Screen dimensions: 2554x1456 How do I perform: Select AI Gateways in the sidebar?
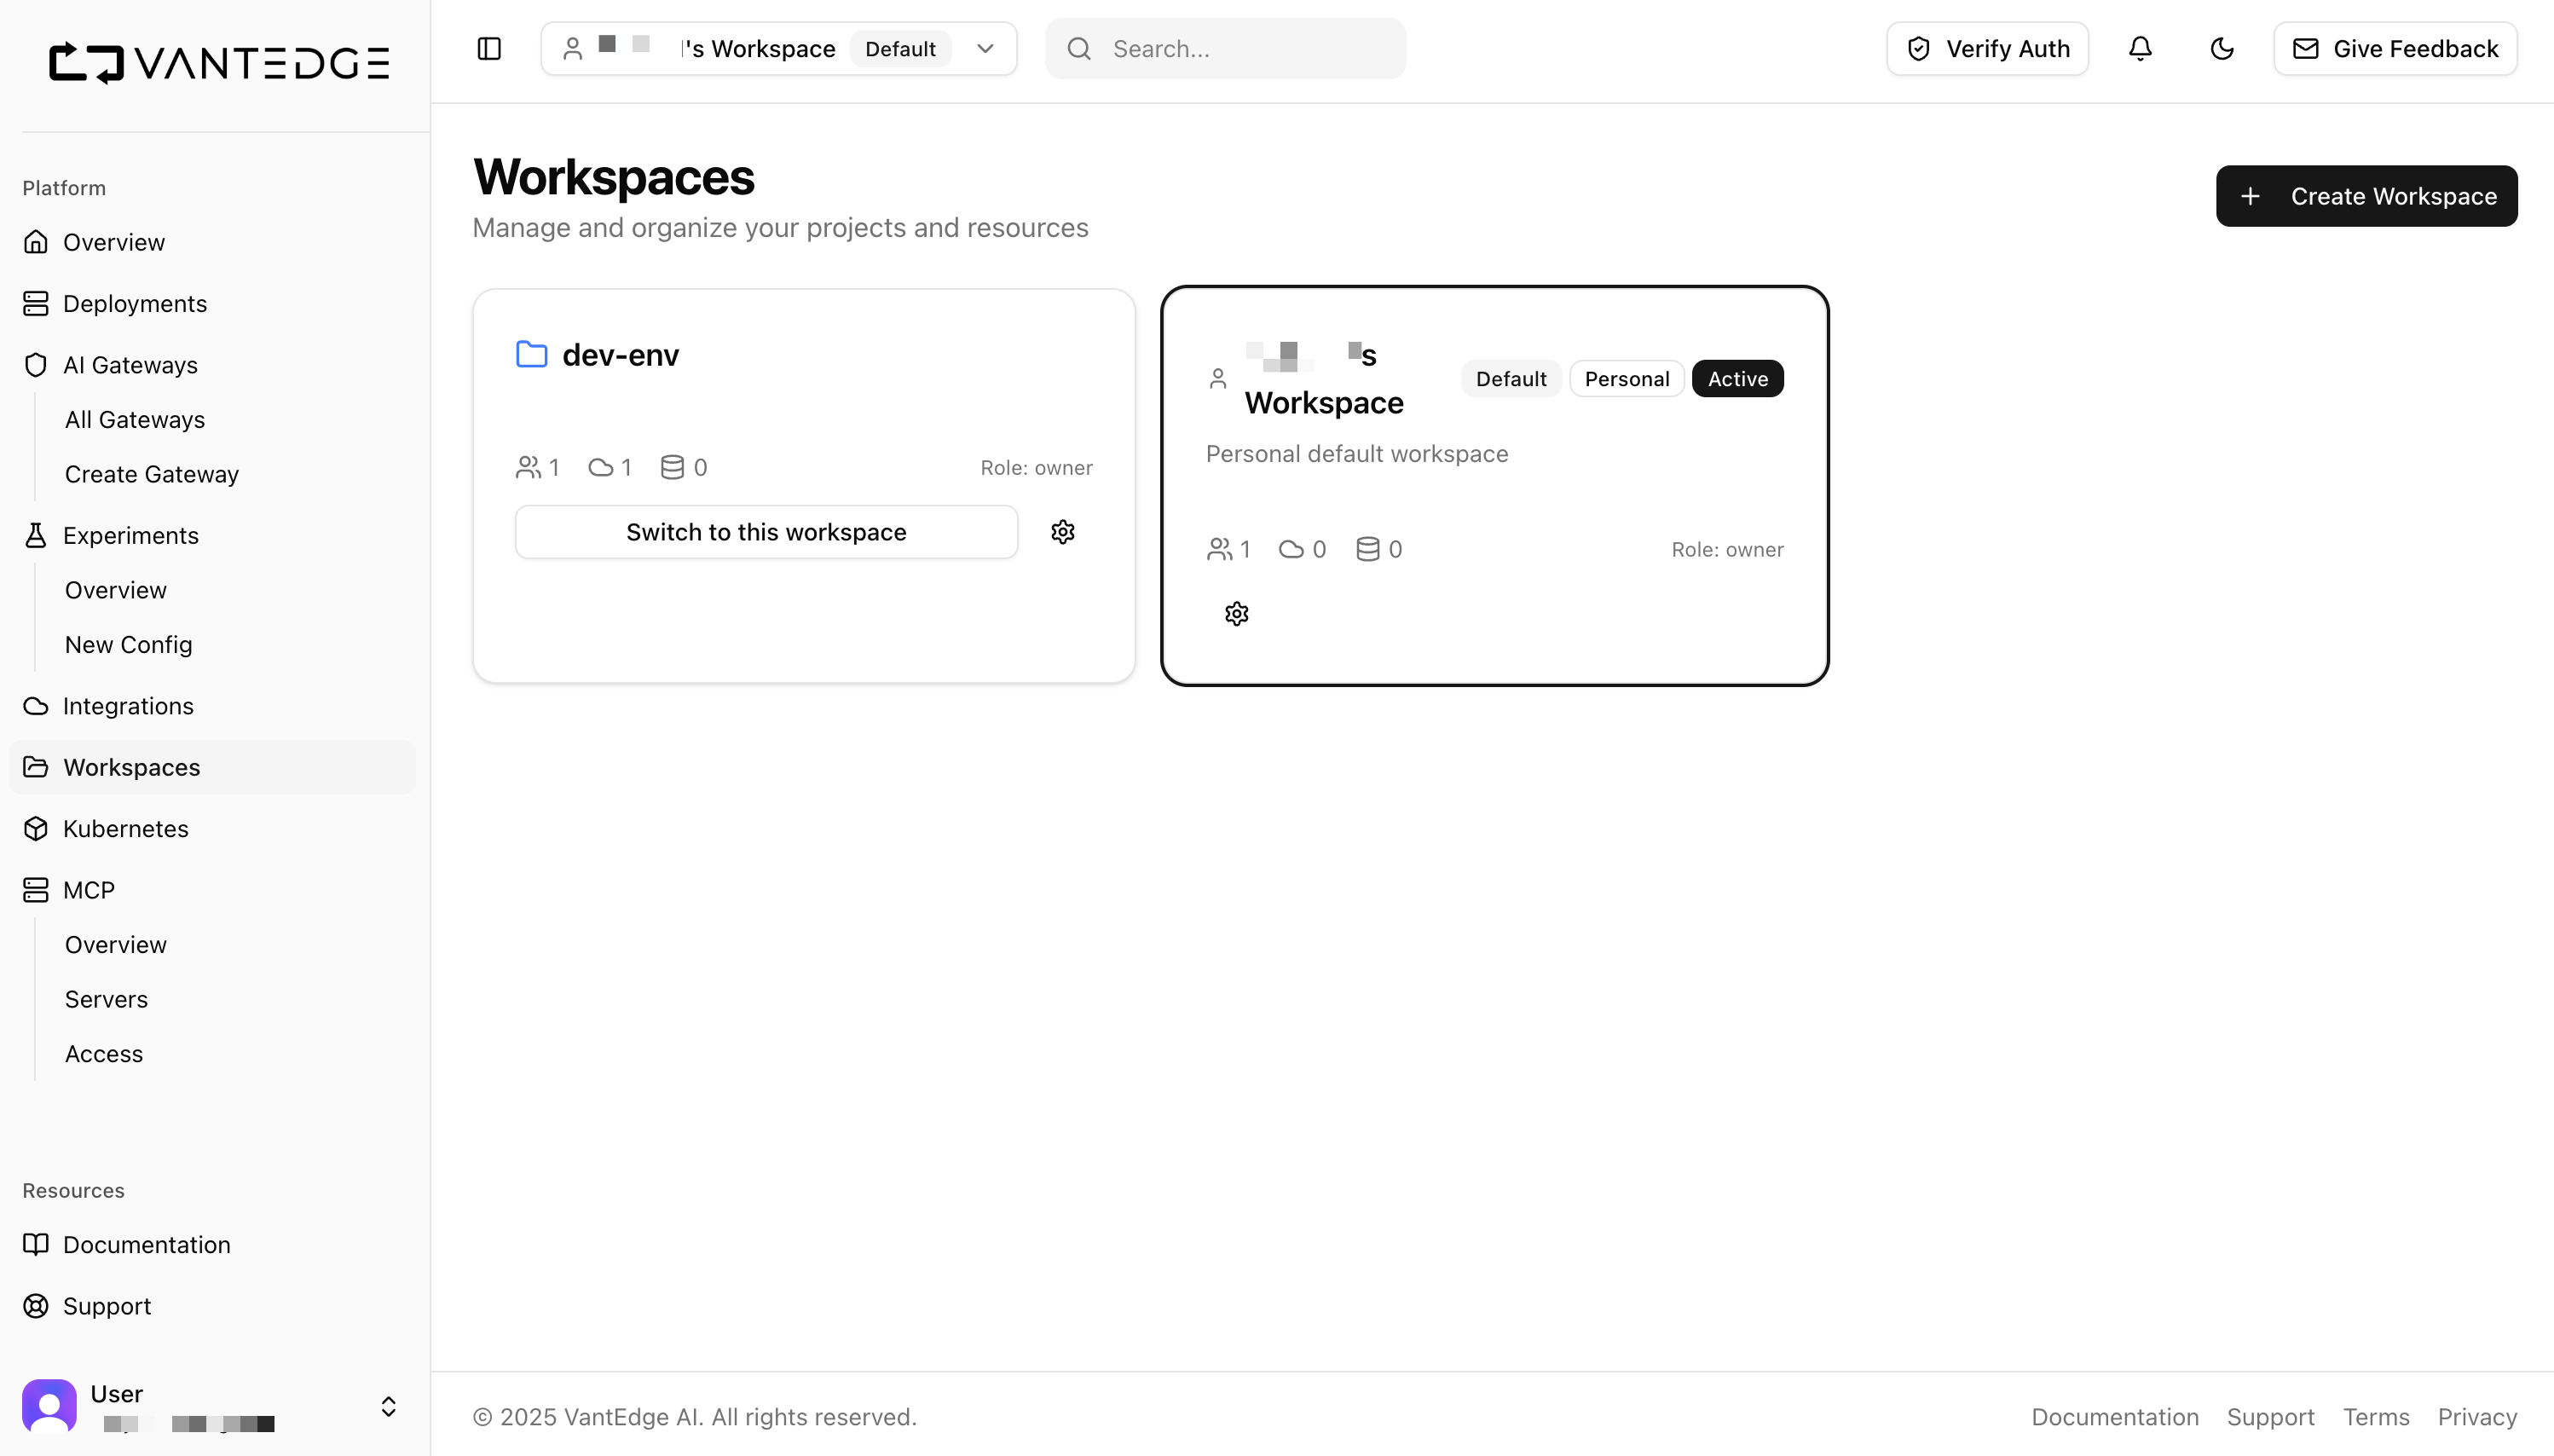pos(130,364)
